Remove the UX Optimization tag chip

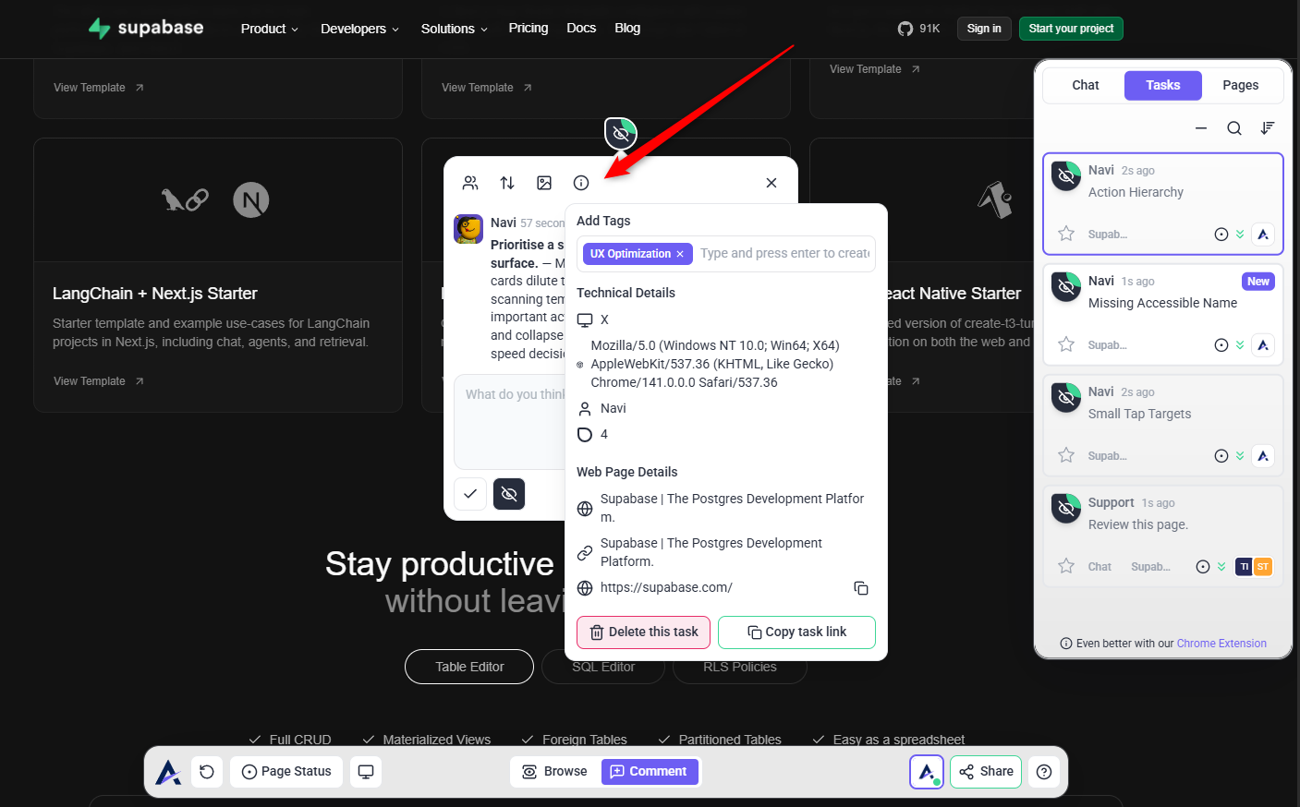click(680, 254)
